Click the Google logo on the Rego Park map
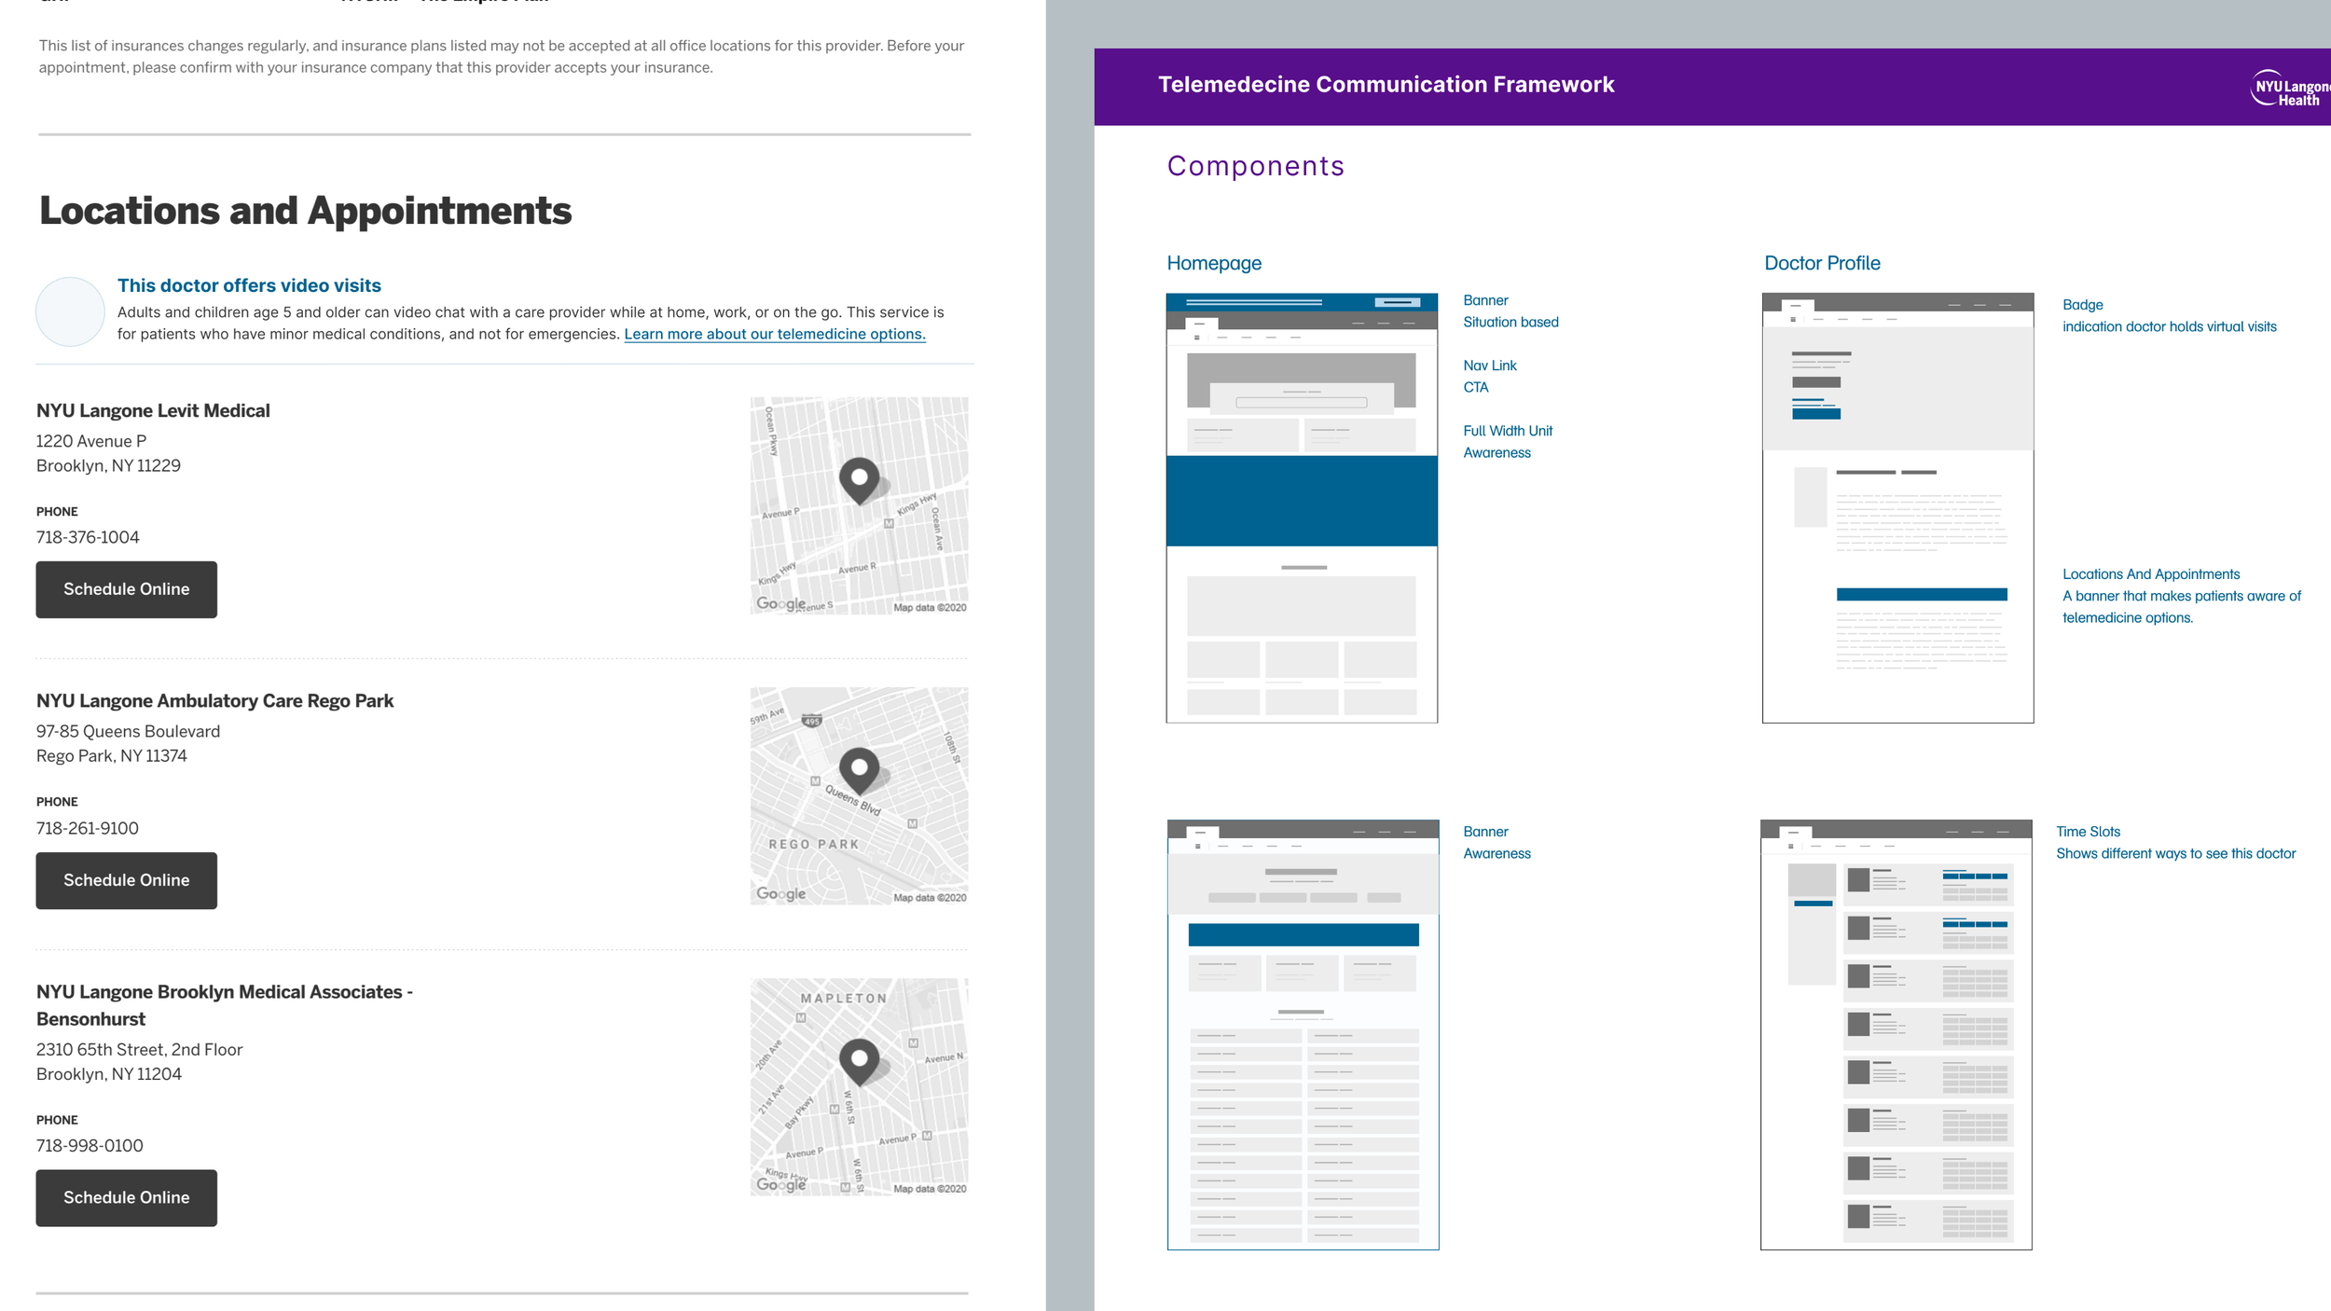This screenshot has height=1311, width=2331. (x=781, y=893)
